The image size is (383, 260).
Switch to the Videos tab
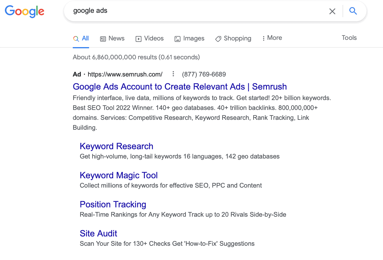pyautogui.click(x=150, y=38)
